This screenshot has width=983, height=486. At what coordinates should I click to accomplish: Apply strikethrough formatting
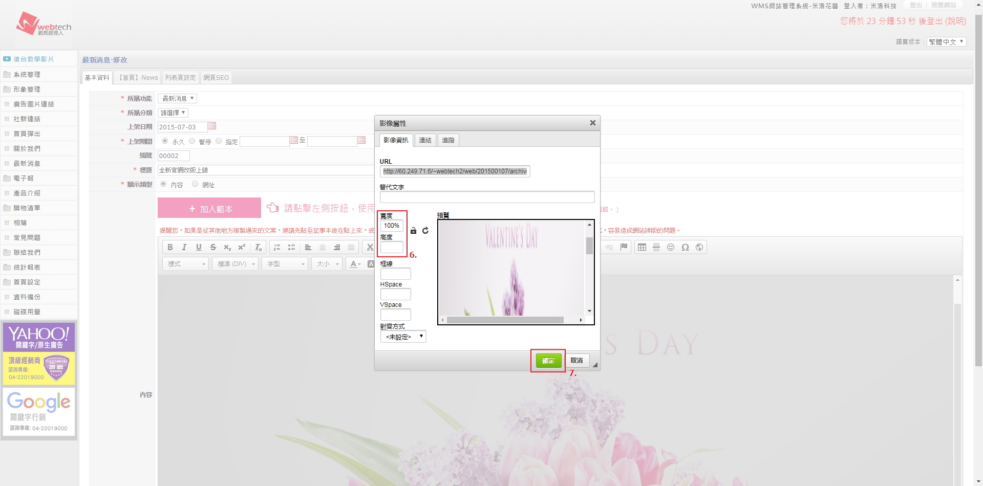213,248
